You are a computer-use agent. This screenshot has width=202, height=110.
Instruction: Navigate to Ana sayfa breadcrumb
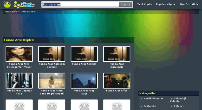[11, 12]
